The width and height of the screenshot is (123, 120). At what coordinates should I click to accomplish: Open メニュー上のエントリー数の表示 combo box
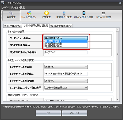point(66,88)
